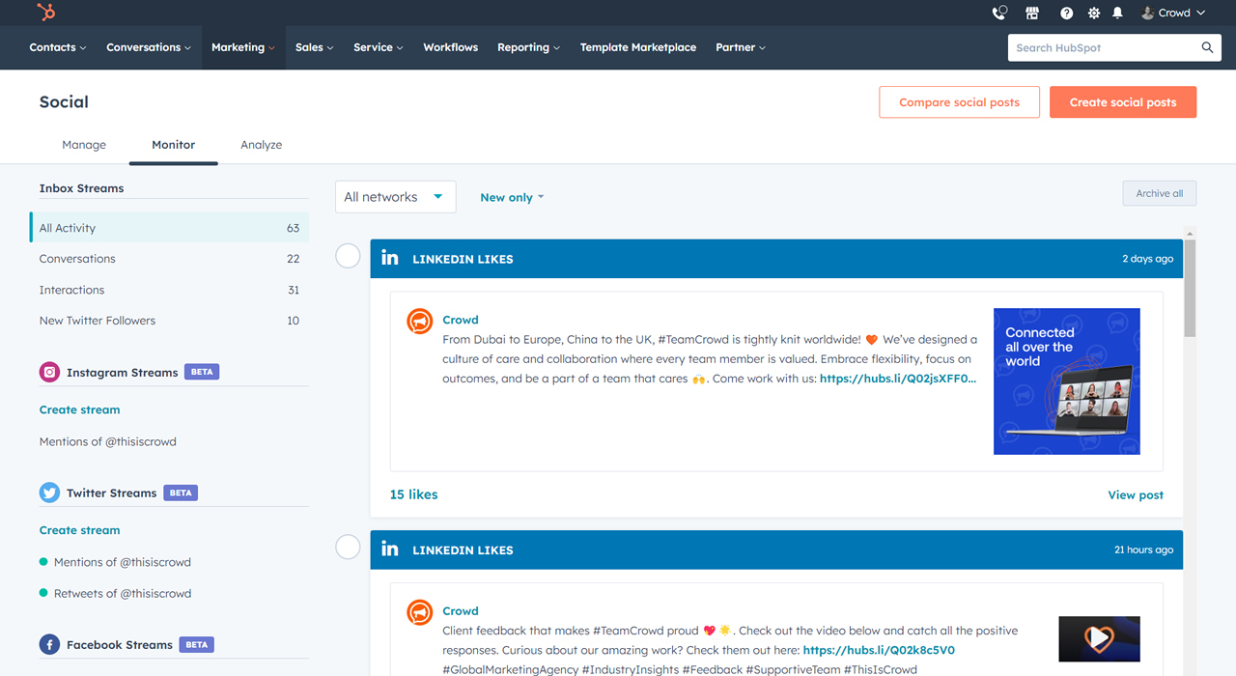Switch to the Monitor tab
This screenshot has height=676, width=1236.
point(174,145)
